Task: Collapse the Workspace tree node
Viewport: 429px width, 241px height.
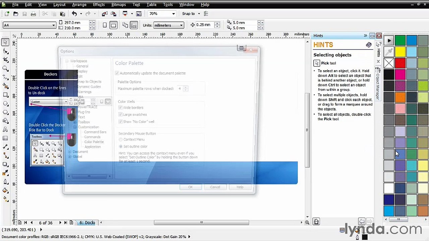Action: pos(67,61)
